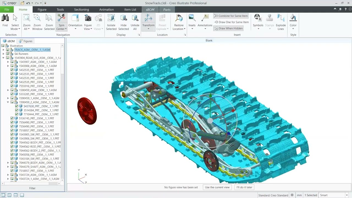
Task: Switch to the Figure ribbon tab
Action: pos(42,9)
